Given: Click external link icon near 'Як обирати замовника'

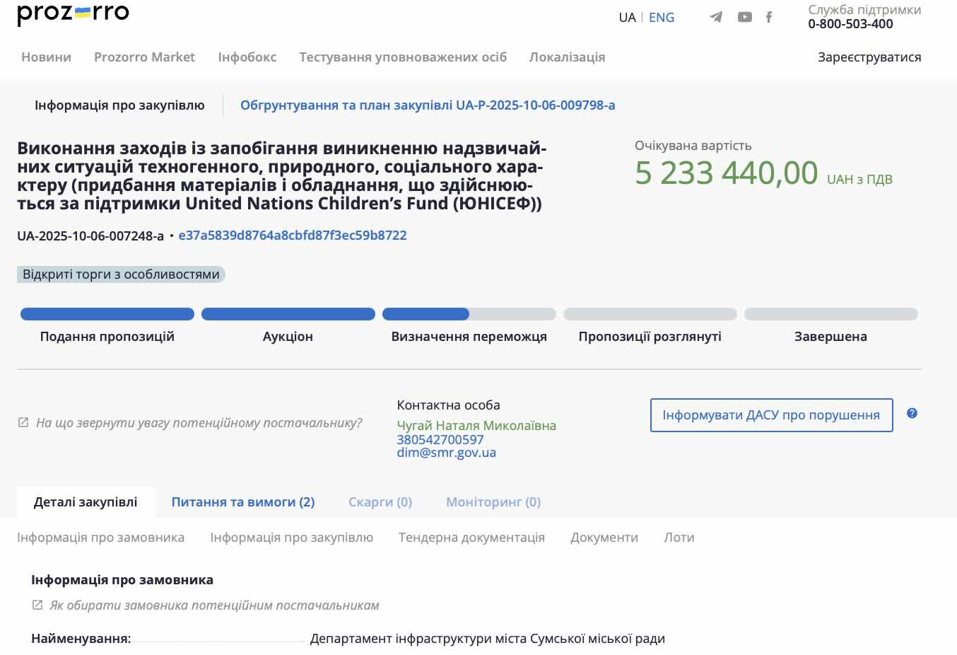Looking at the screenshot, I should (37, 605).
